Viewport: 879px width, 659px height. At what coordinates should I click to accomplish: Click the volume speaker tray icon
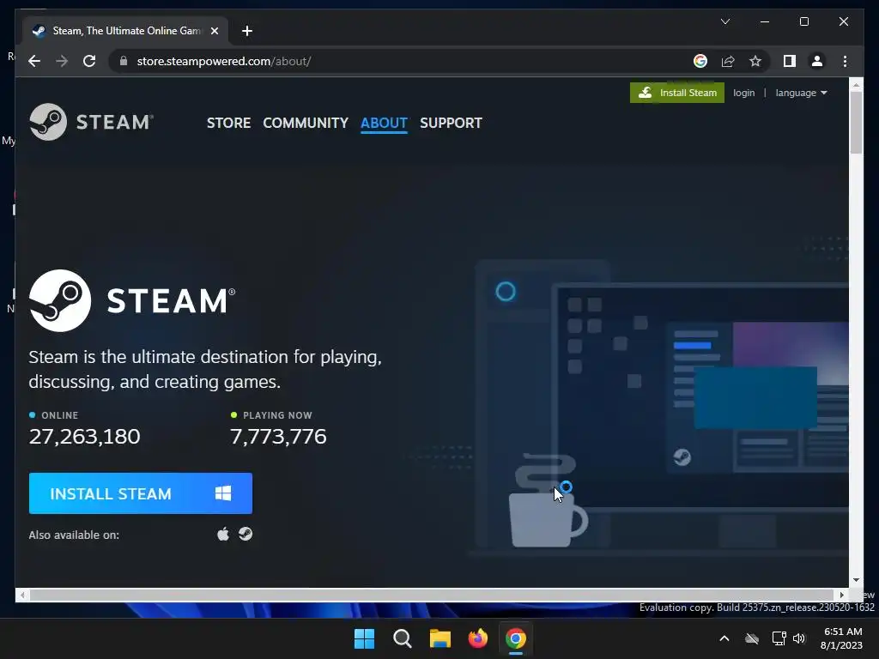pos(799,638)
